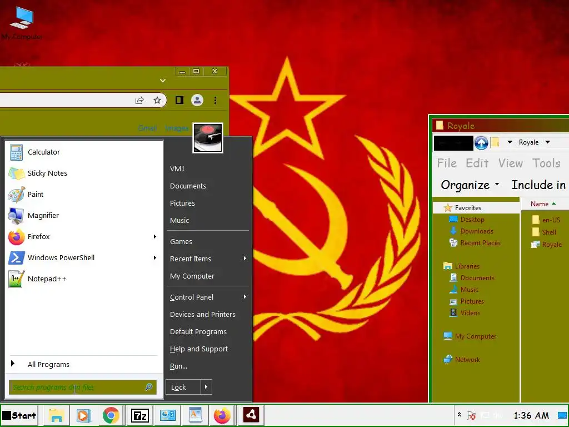The image size is (569, 427).
Task: Focus the Search programs and files box
Action: pyautogui.click(x=83, y=387)
